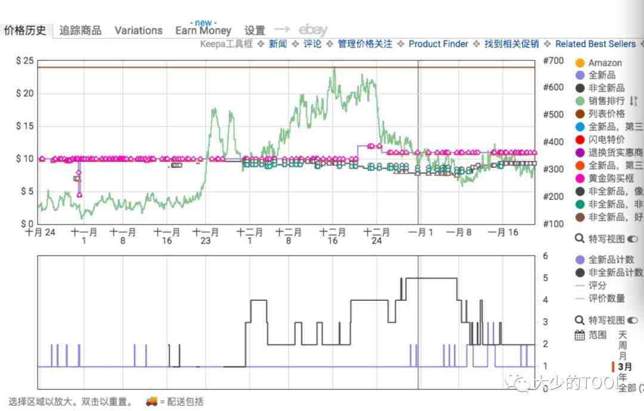Open the Variations tab
Viewport: 644px width, 411px height.
pyautogui.click(x=138, y=30)
